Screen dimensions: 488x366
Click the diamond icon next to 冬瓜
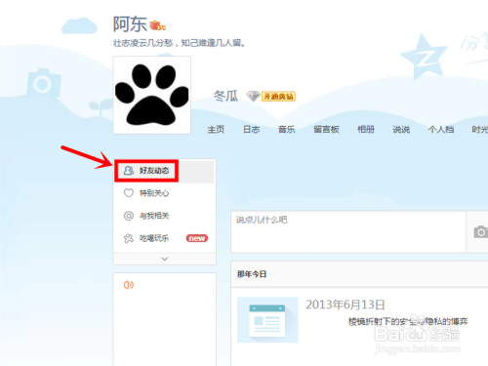253,97
